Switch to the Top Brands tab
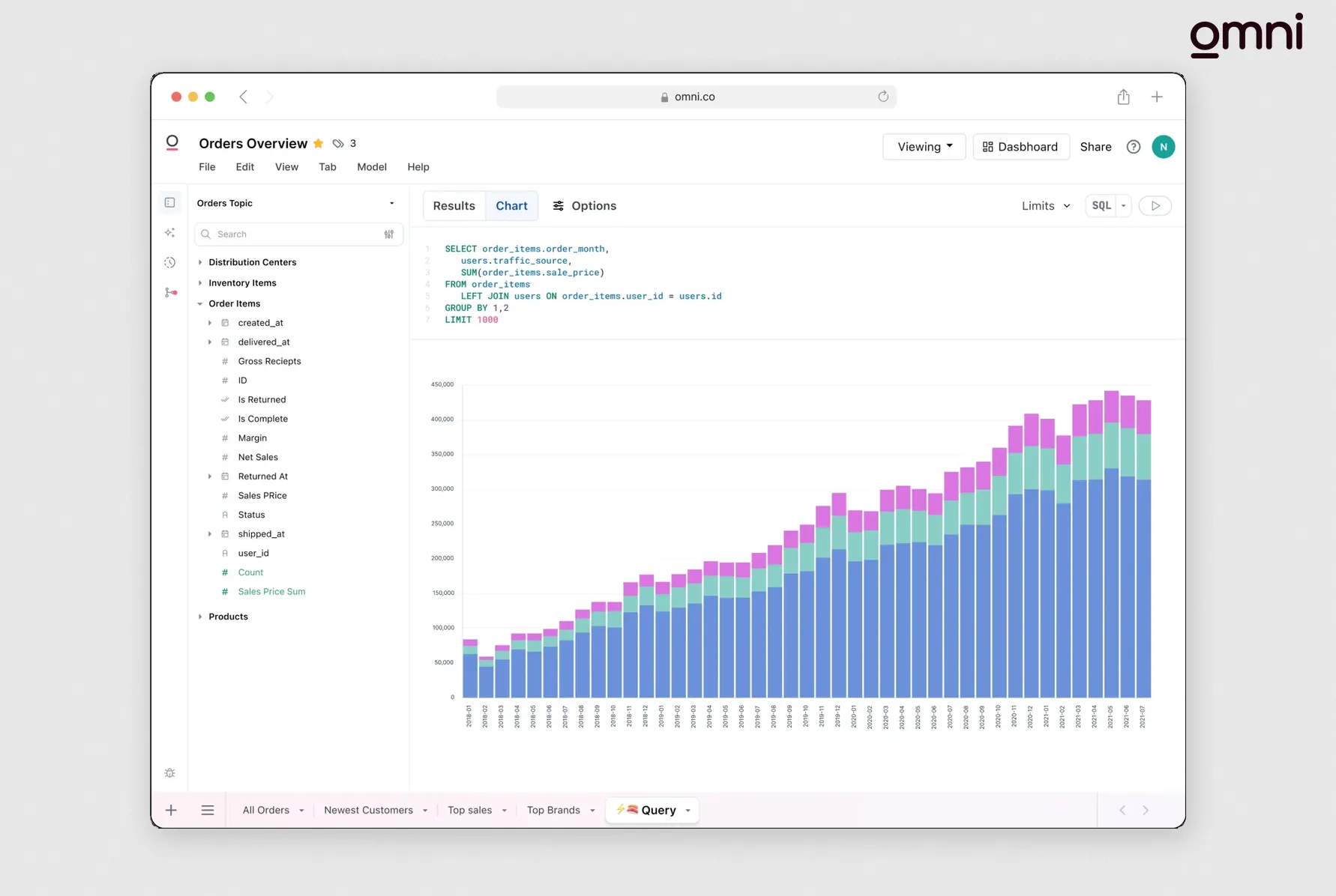 pyautogui.click(x=553, y=810)
